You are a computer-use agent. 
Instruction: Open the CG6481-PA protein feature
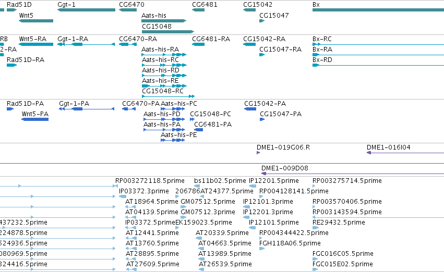pos(198,130)
